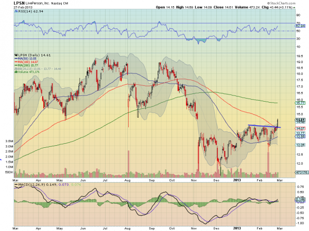This screenshot has height=231, width=309.
Task: Click the LivePerson, Inc. company name
Action: point(38,4)
